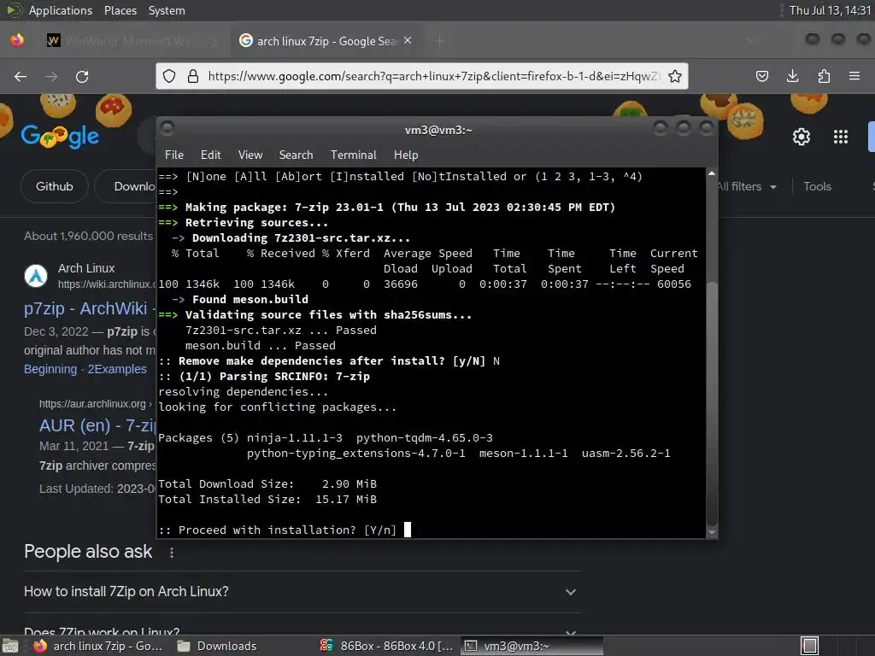
Task: Click the MATE menu icon beside Applications
Action: pos(14,10)
